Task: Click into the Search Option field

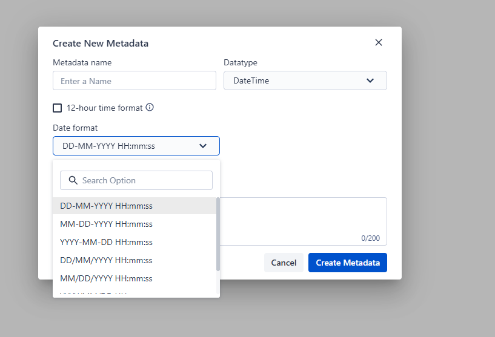Action: point(136,180)
